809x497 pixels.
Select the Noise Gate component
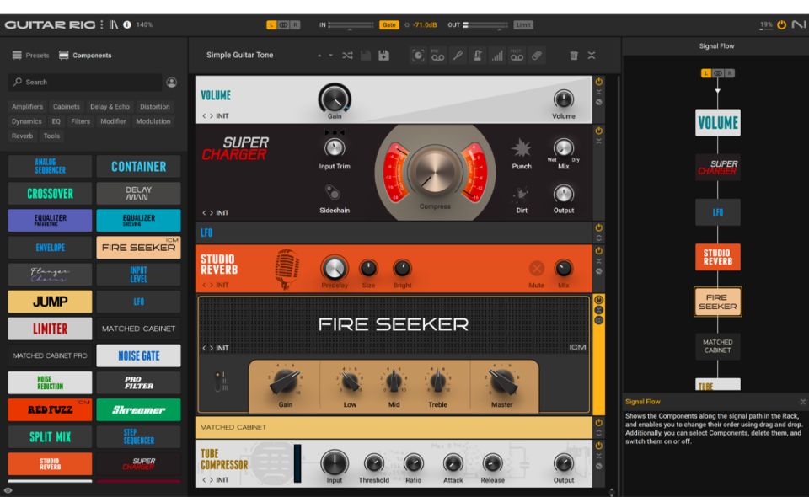tap(138, 356)
